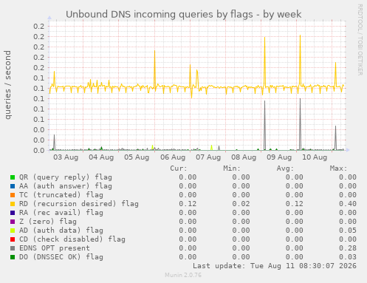The image size is (367, 283).
Task: Select the 'DO (DNSSEC OK) flag' legend label
Action: [61, 257]
